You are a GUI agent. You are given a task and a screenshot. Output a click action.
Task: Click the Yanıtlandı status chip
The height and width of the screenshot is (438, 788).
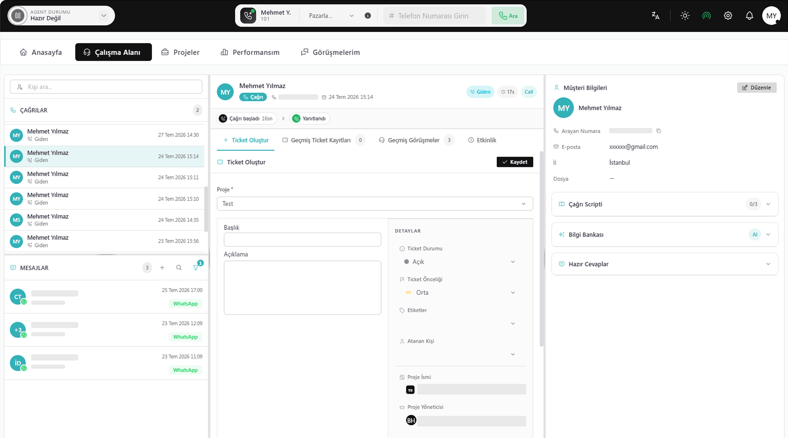tap(310, 119)
